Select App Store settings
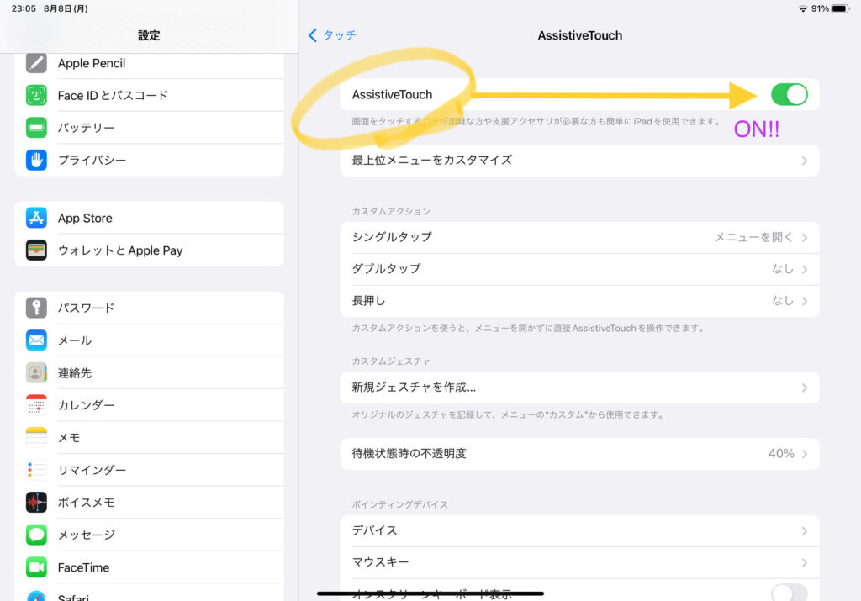The image size is (861, 601). (150, 218)
